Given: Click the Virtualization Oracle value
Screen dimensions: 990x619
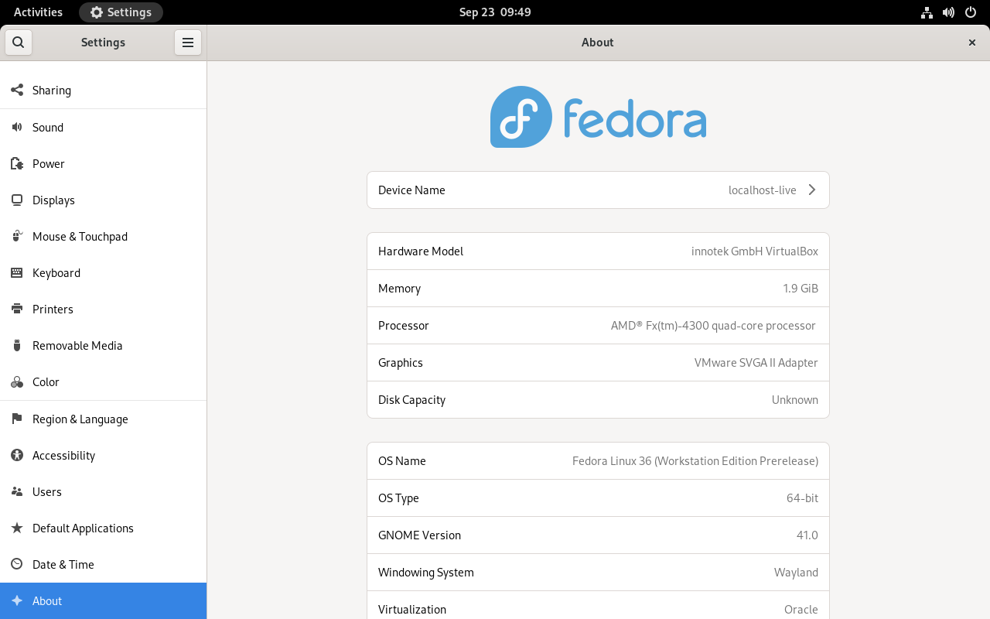Looking at the screenshot, I should (801, 610).
